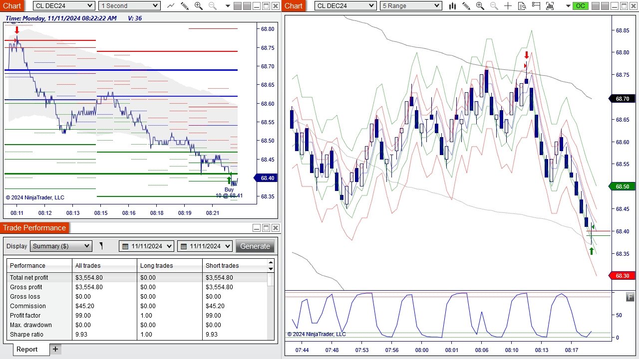Click the Generate button
This screenshot has height=359, width=639.
pos(255,246)
